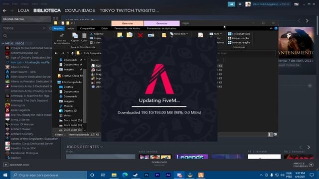
Task: Click the Copiar para folder icon
Action: pyautogui.click(x=130, y=35)
